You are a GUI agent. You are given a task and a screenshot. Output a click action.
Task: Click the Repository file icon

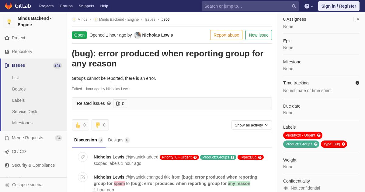click(7, 52)
